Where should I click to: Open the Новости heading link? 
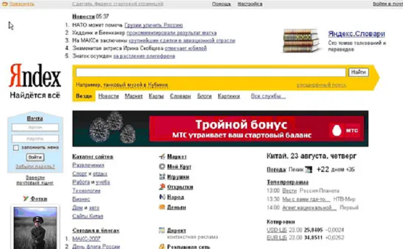pos(83,17)
